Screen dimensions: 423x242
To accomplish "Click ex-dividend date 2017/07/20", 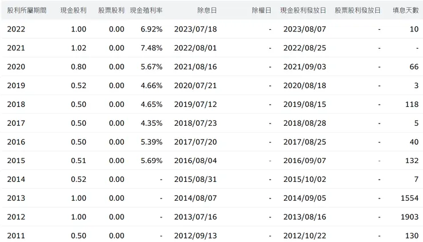I will (x=195, y=142).
